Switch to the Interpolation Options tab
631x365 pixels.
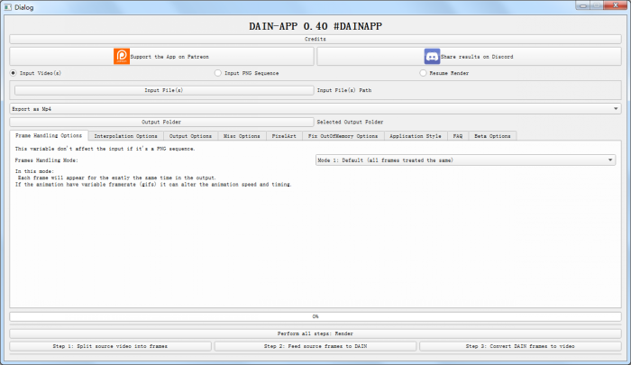tap(125, 136)
